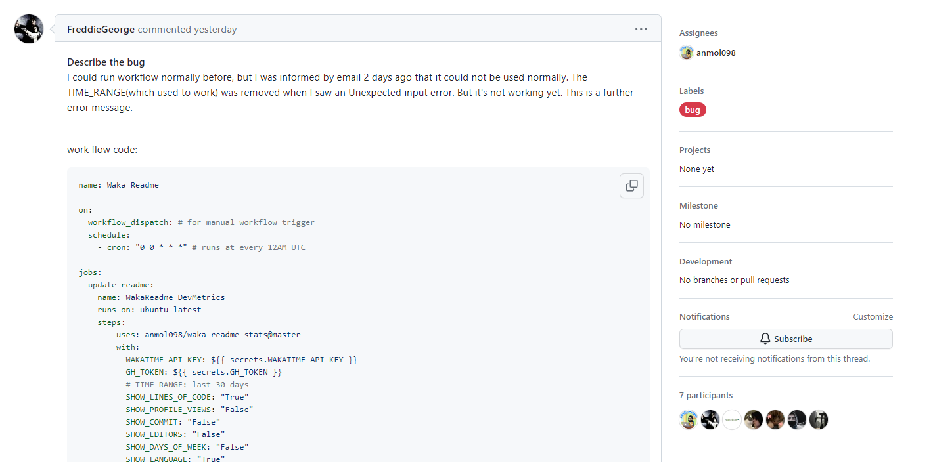The height and width of the screenshot is (462, 933).
Task: Click fifth participant avatar in list
Action: click(x=775, y=420)
